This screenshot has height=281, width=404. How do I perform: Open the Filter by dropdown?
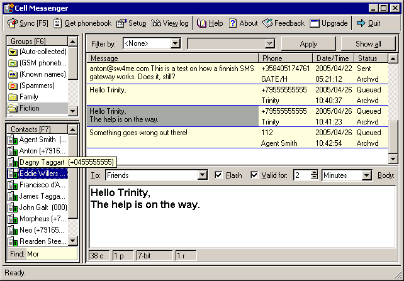click(x=175, y=43)
